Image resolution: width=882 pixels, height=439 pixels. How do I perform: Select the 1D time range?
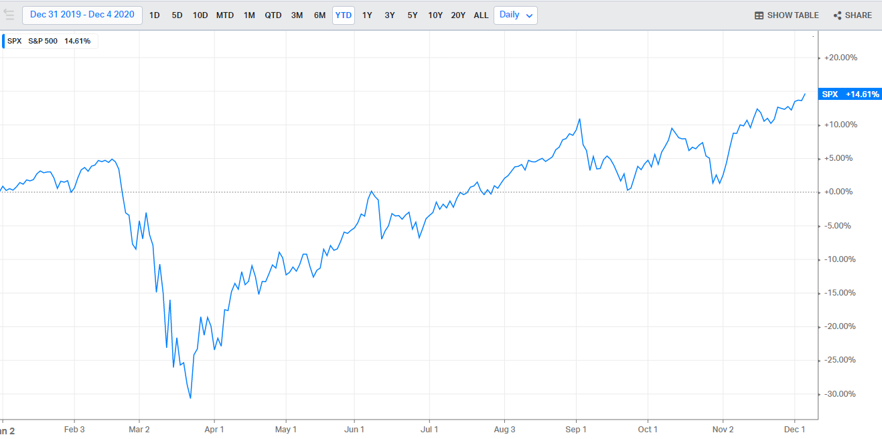[x=154, y=15]
